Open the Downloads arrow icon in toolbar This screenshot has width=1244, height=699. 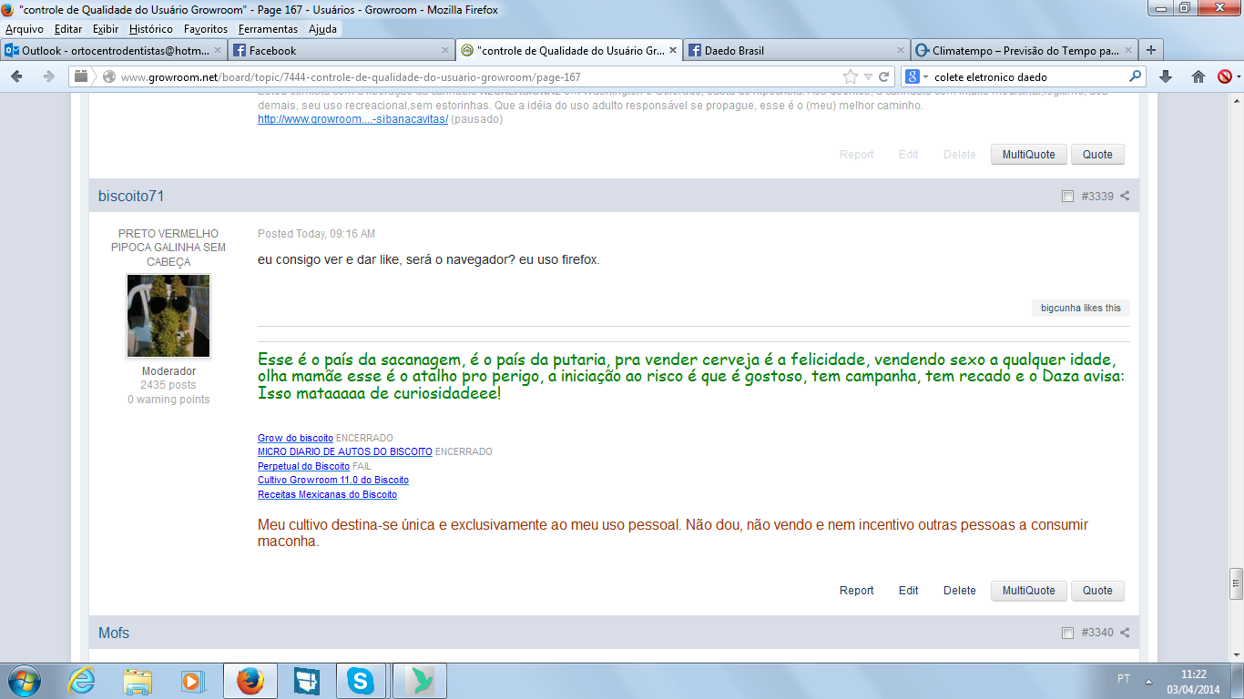1166,77
